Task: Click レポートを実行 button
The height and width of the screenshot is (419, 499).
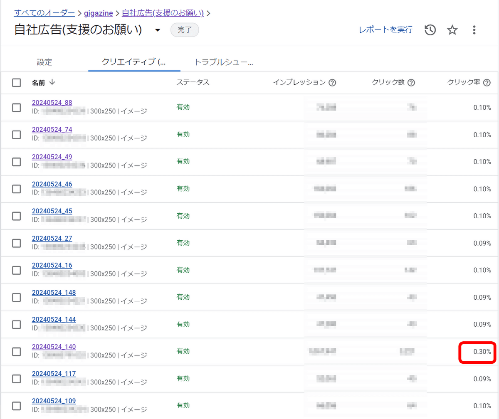Action: 385,30
